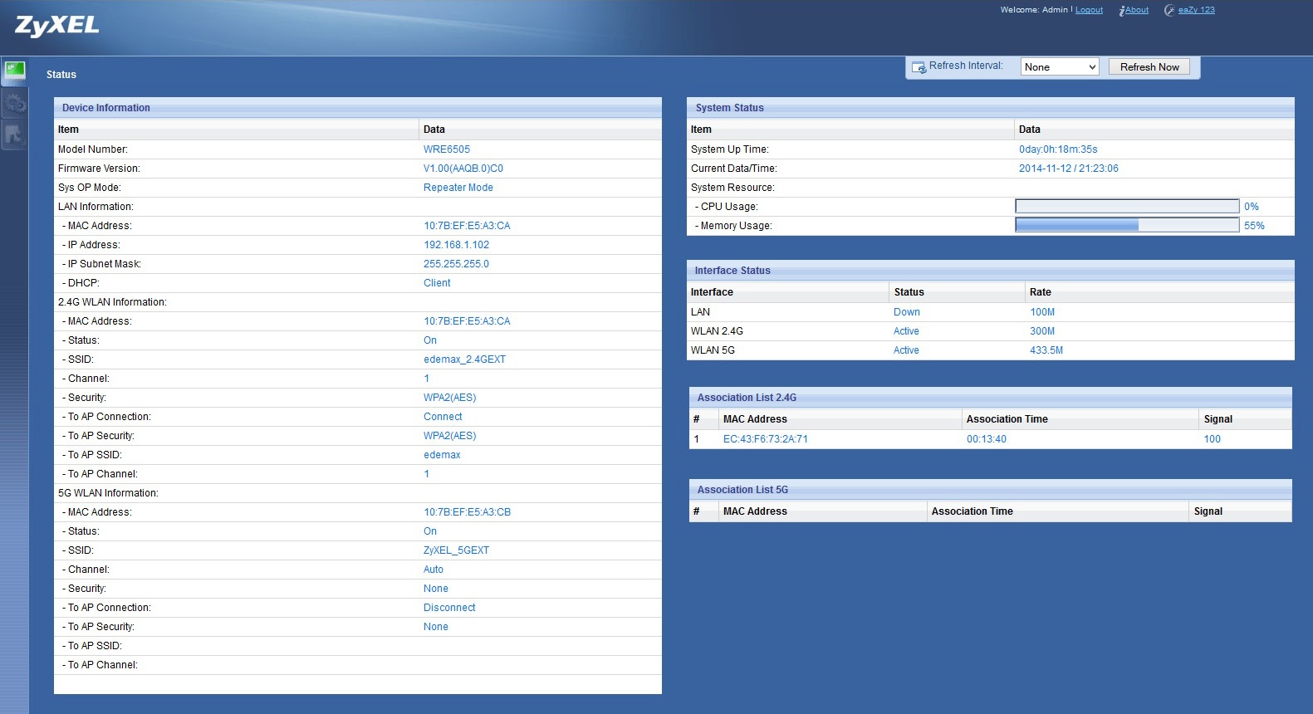Click the Interface Status panel header
Screen dimensions: 1313x714
point(991,271)
